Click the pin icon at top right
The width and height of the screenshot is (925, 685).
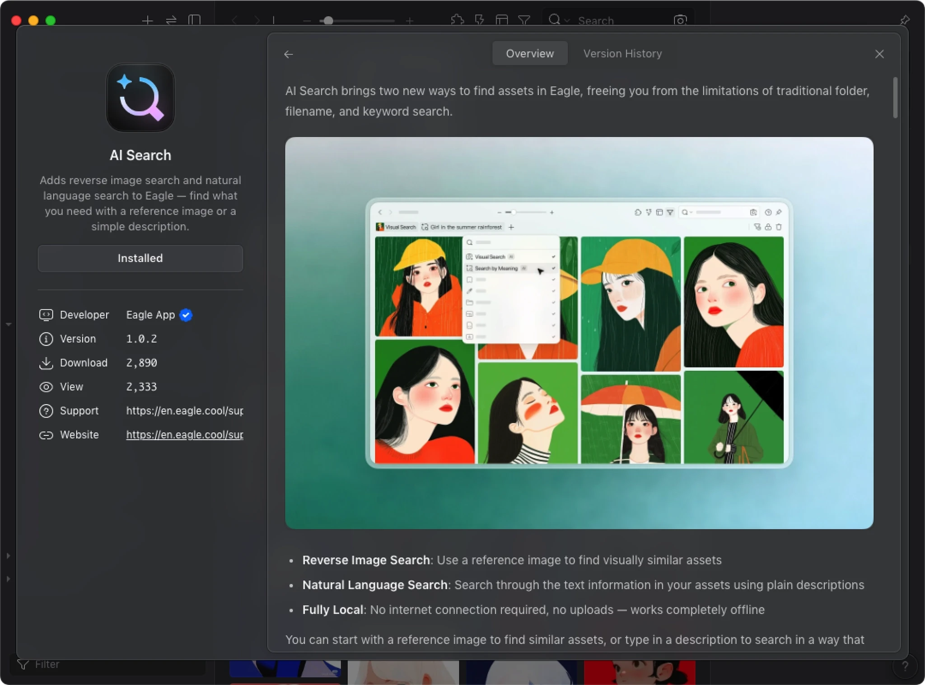point(904,20)
